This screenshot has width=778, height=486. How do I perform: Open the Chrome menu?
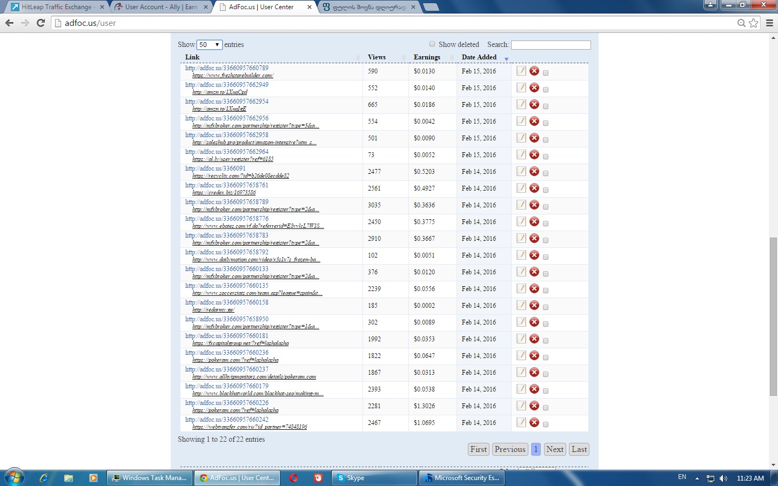click(769, 23)
